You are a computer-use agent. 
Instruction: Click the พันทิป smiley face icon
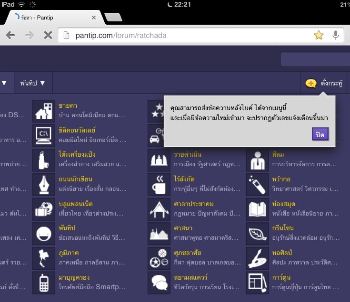click(44, 234)
